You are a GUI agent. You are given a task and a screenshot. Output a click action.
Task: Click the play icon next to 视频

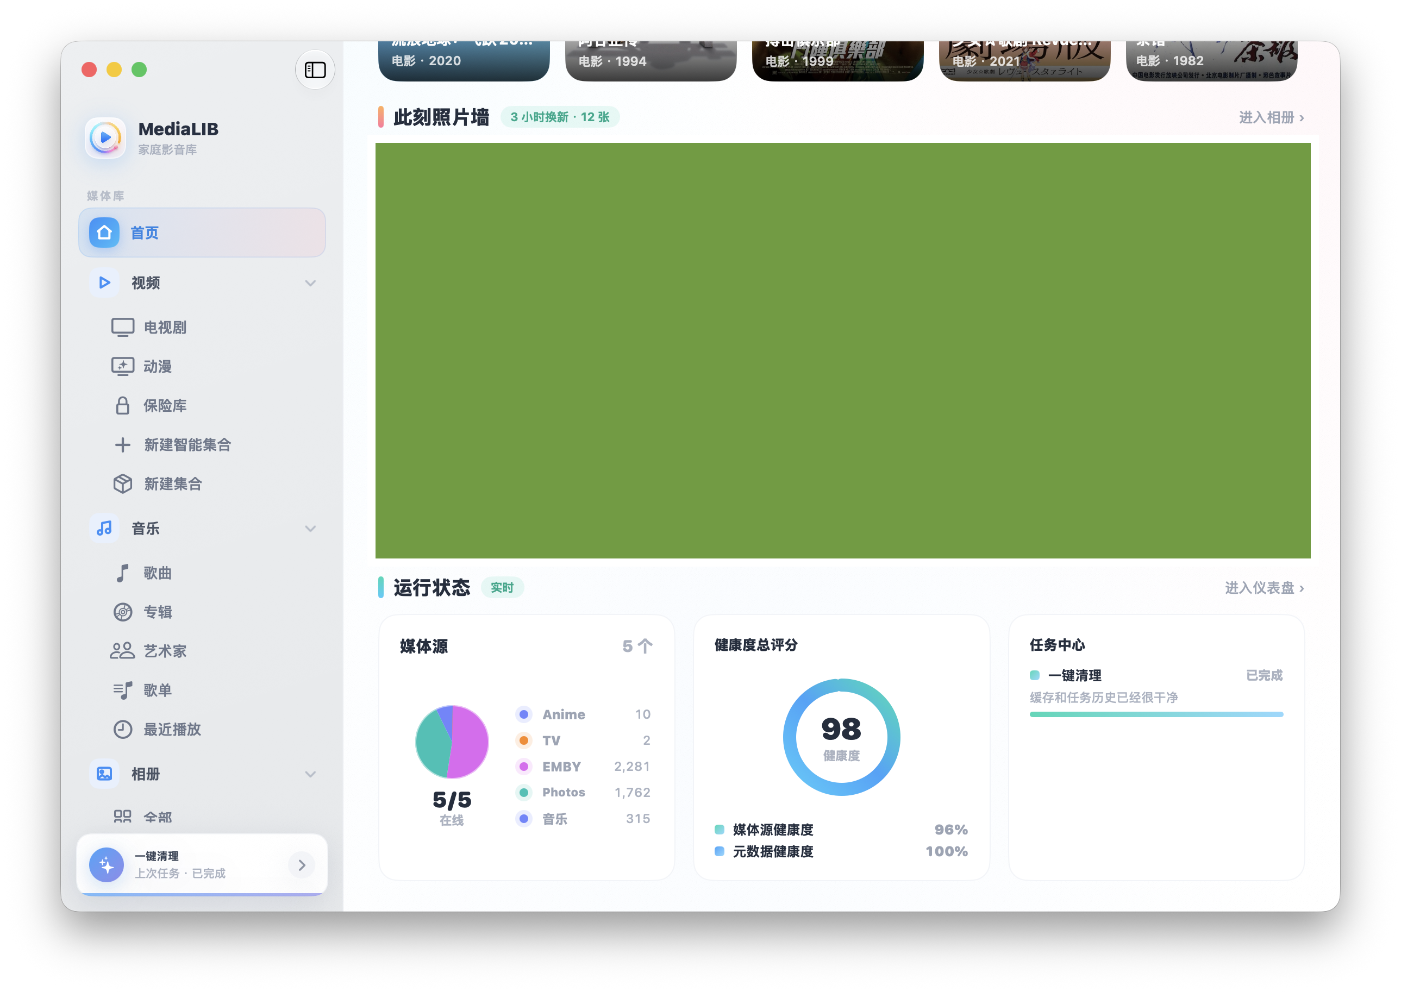pyautogui.click(x=104, y=283)
